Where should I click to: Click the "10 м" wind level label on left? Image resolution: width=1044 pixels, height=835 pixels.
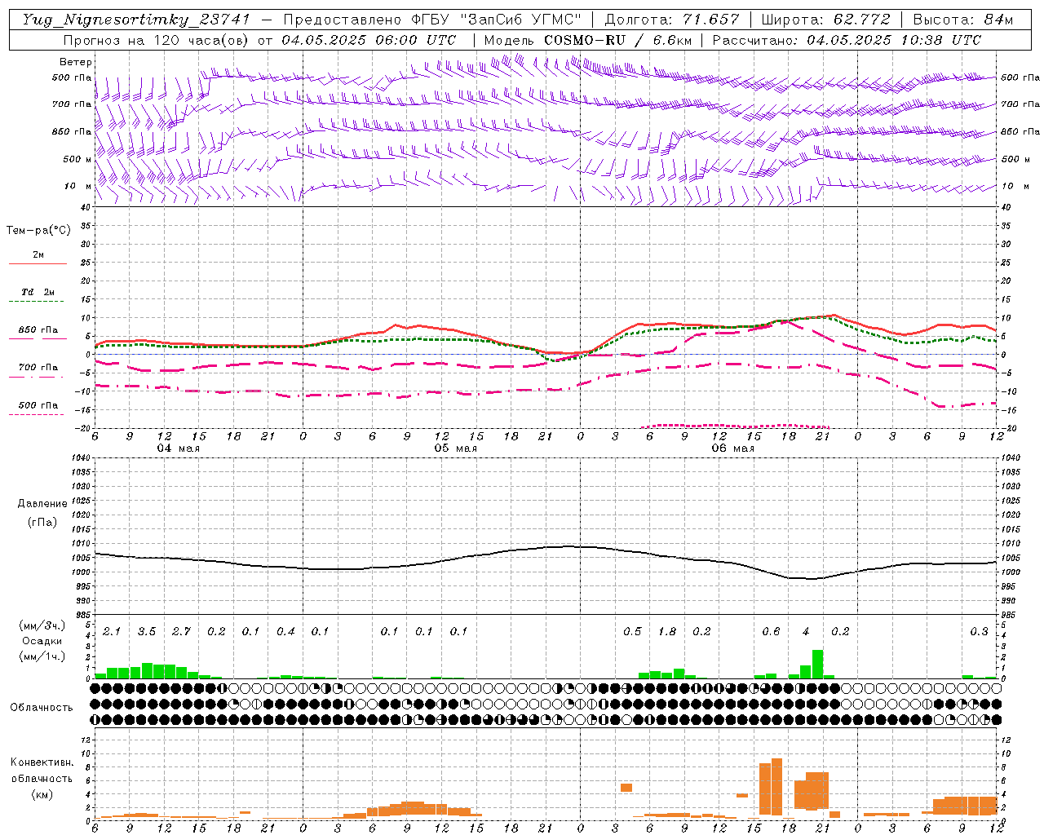(78, 186)
